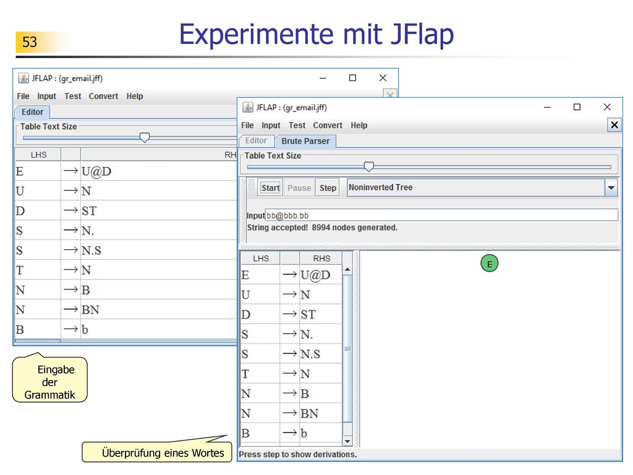The height and width of the screenshot is (475, 633).
Task: Dismiss the Brute Parser tab with X button
Action: pyautogui.click(x=614, y=125)
